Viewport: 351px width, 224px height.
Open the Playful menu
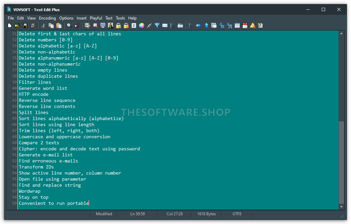click(96, 18)
